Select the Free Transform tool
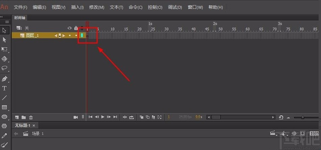 [4, 49]
